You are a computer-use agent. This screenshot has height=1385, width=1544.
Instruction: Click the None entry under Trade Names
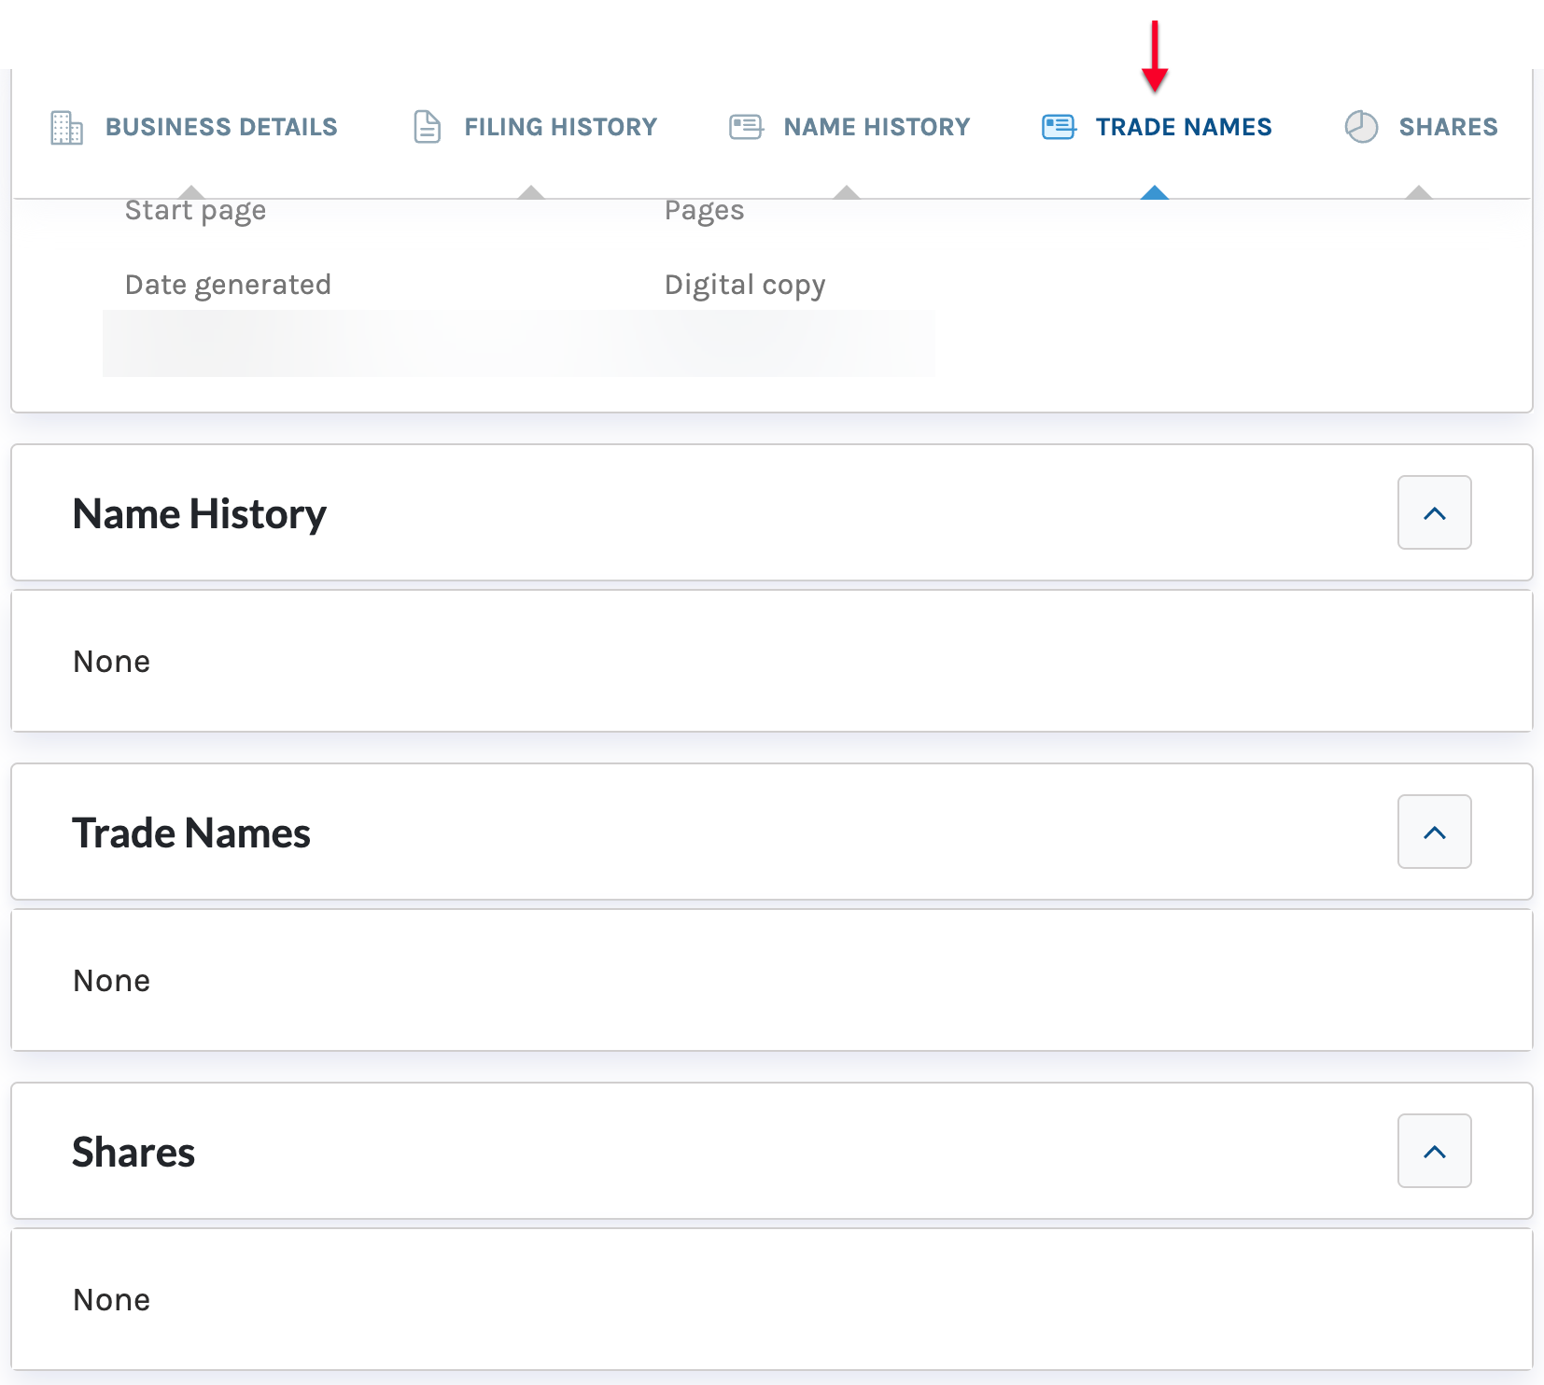click(x=111, y=981)
